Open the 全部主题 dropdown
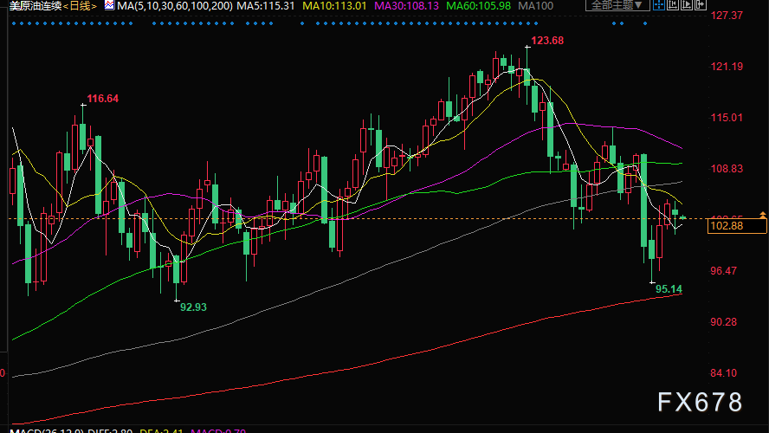The width and height of the screenshot is (769, 433). pyautogui.click(x=617, y=5)
